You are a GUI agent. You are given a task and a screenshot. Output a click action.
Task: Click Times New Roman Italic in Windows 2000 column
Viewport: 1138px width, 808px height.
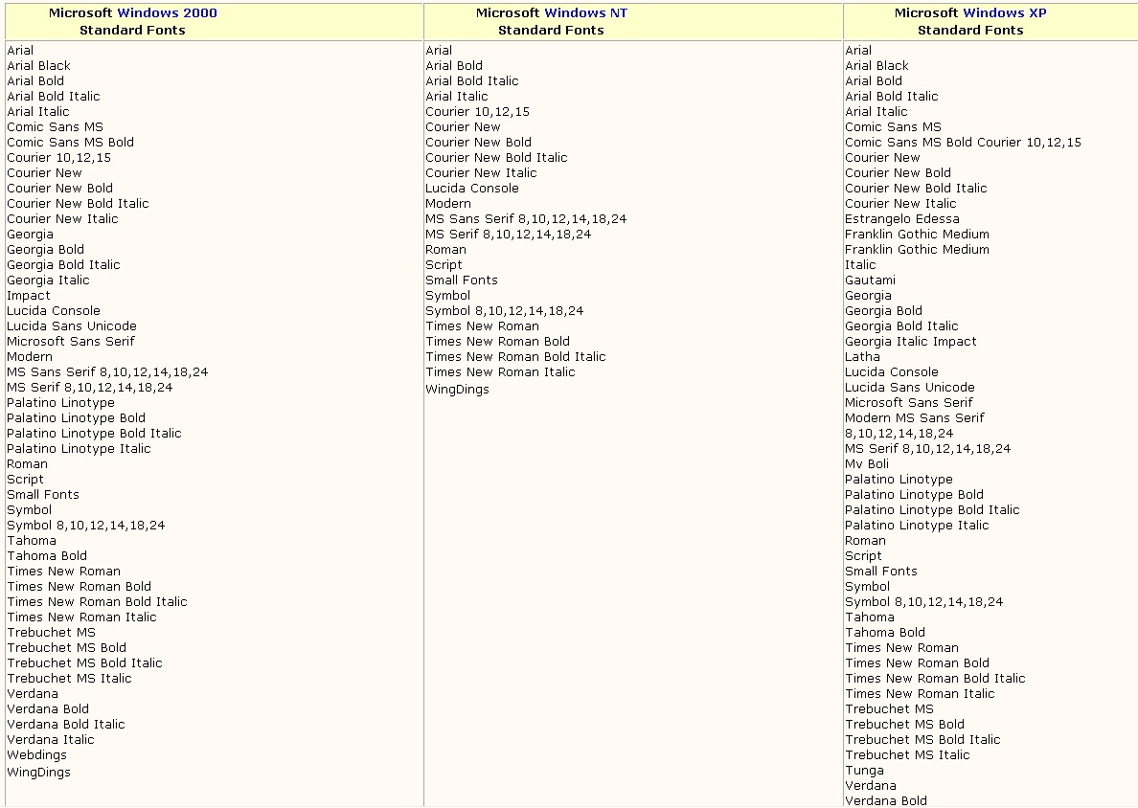tap(82, 617)
